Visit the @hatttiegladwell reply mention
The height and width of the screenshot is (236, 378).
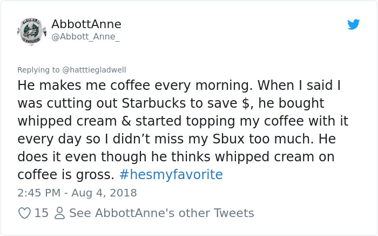(x=94, y=70)
